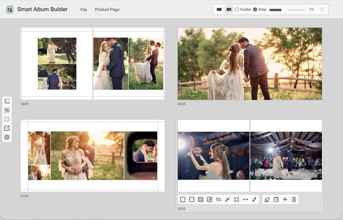Select first dance close-up, spread 22/25

point(213,156)
